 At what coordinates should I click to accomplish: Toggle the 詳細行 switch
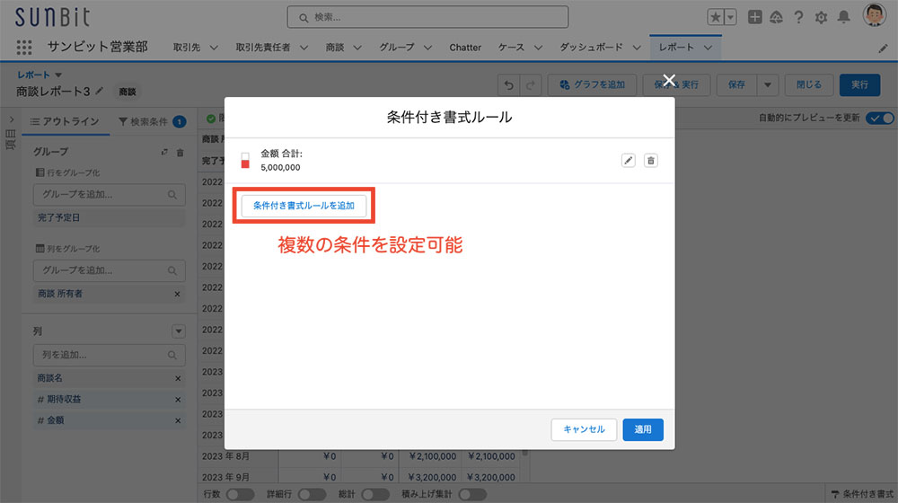[x=312, y=494]
